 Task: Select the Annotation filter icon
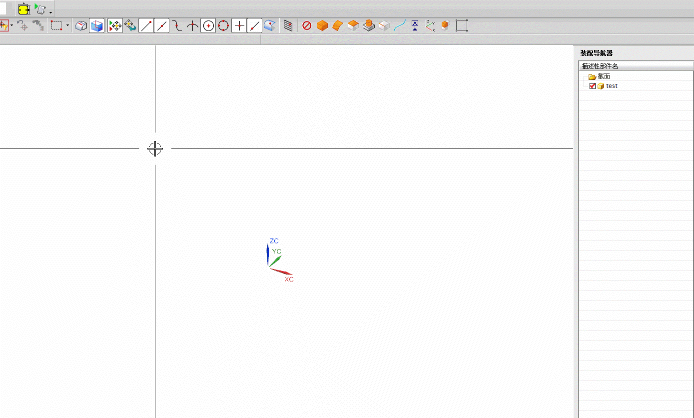tap(415, 25)
